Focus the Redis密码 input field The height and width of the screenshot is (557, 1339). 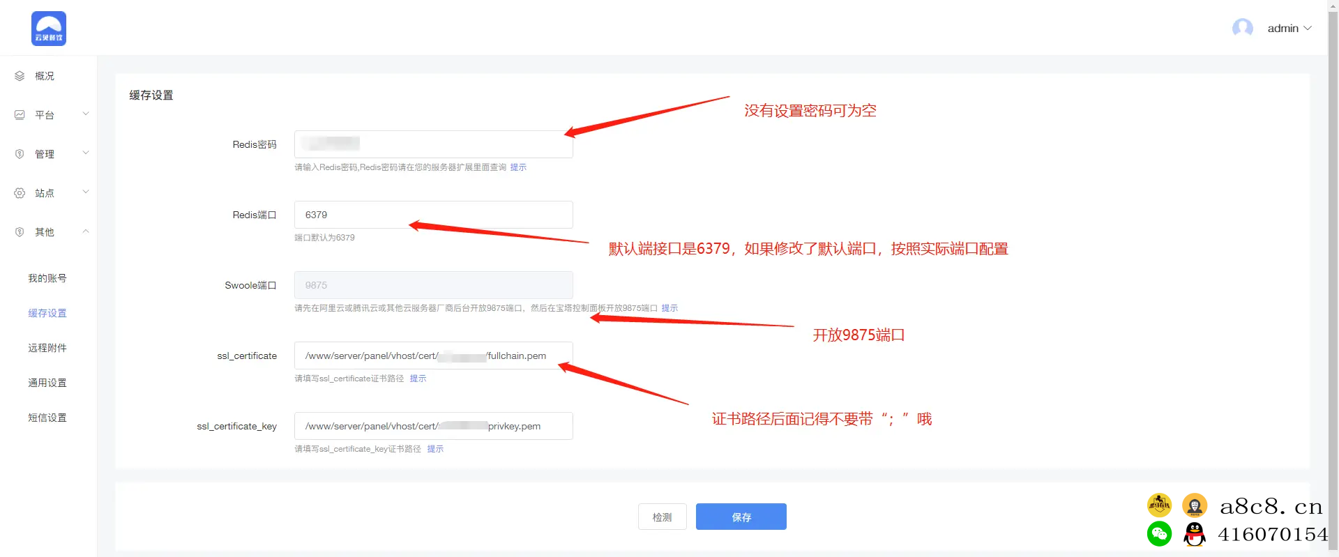pyautogui.click(x=433, y=144)
